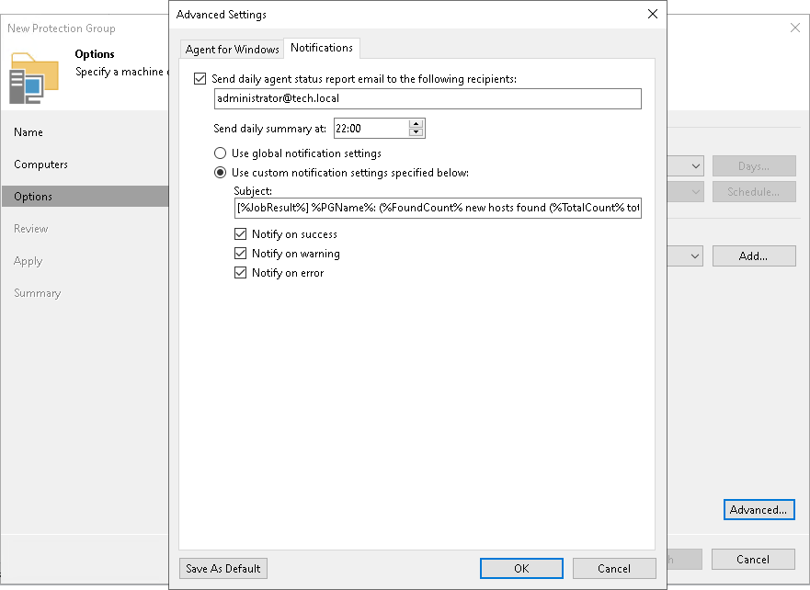This screenshot has width=810, height=590.
Task: Open the dropdown beside the Add button
Action: [693, 255]
